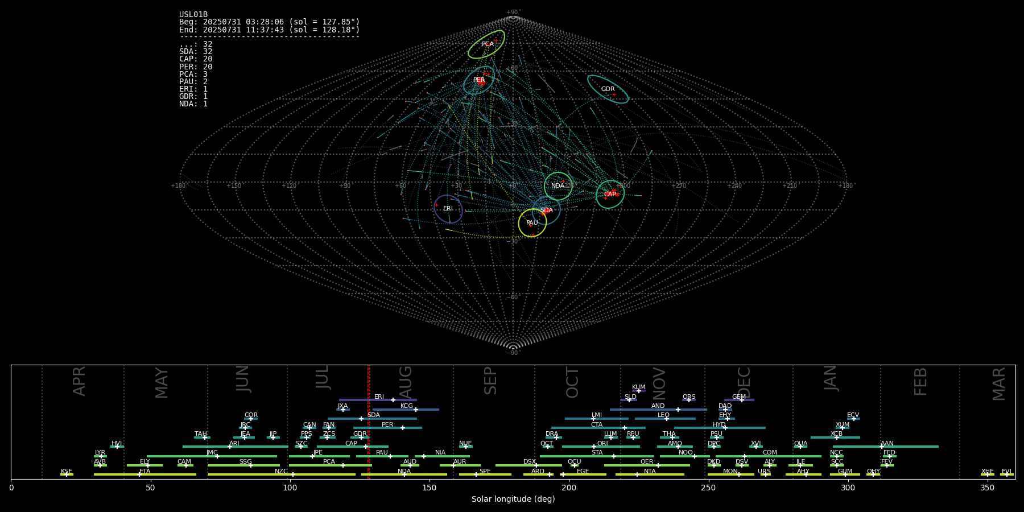Click the PER radiant label on sky map

click(479, 80)
